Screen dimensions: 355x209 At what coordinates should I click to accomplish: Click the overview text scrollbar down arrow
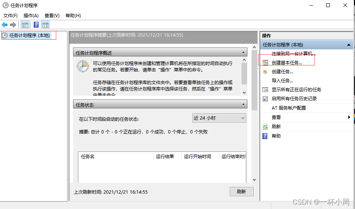coord(244,93)
